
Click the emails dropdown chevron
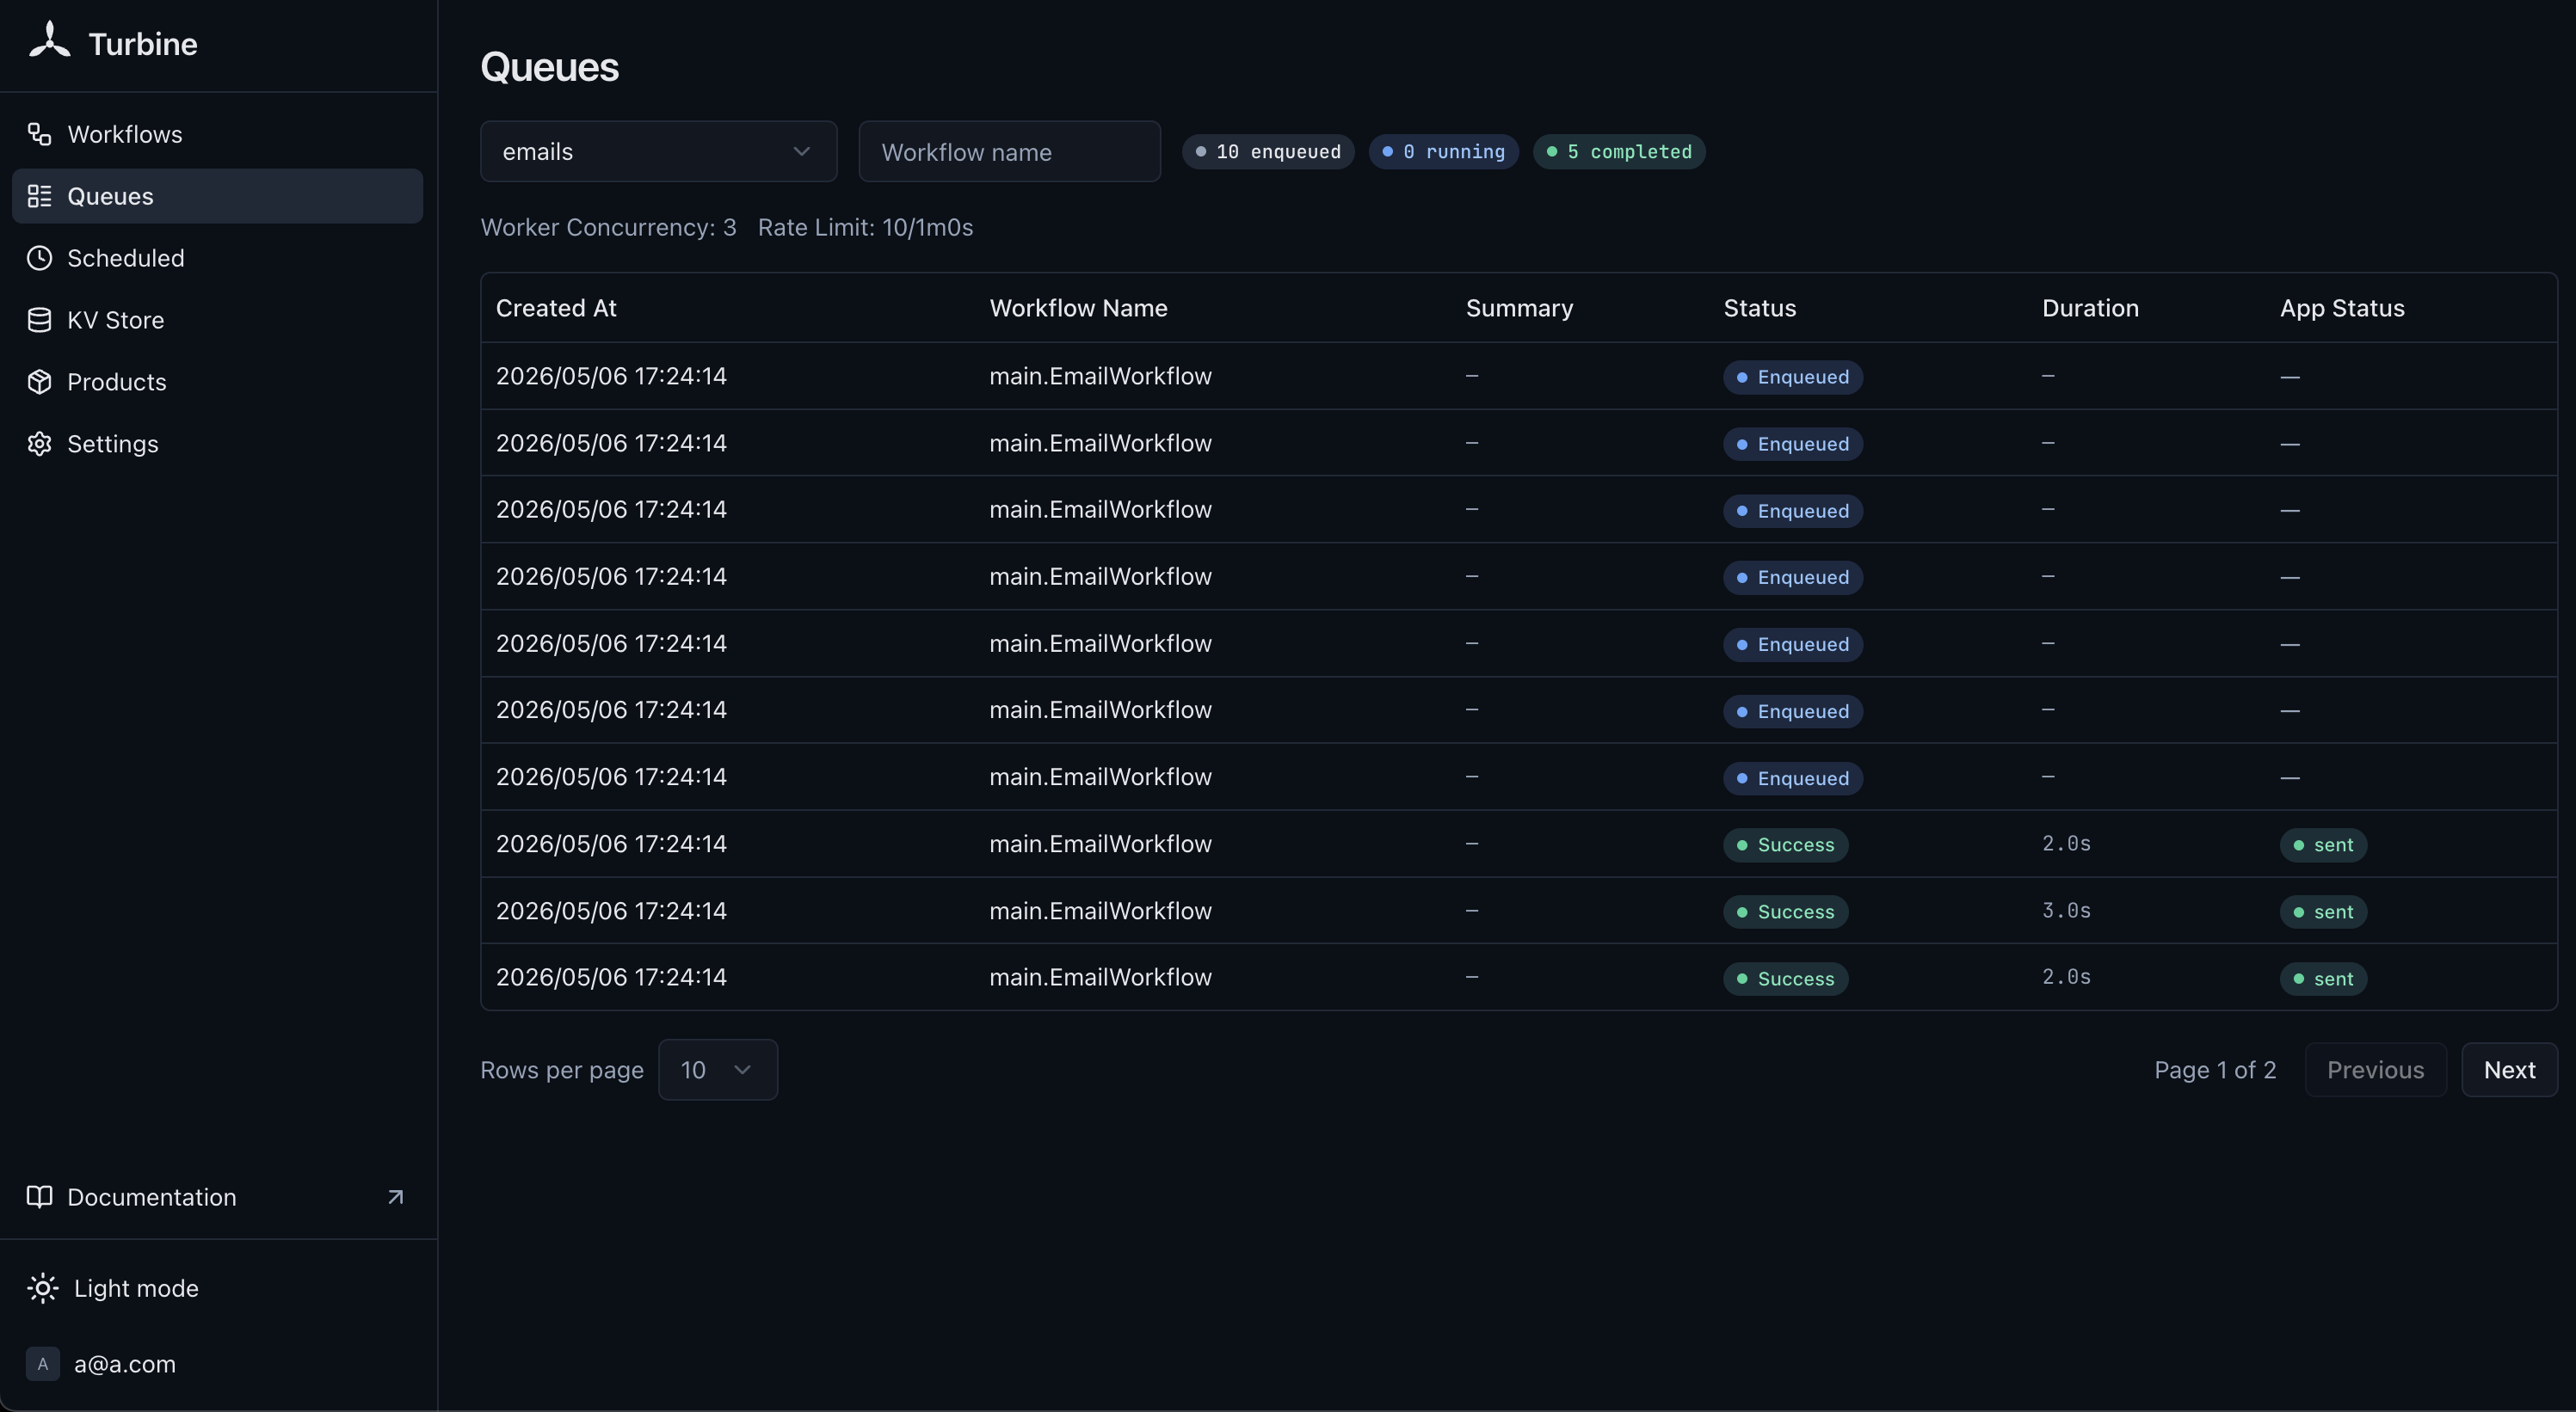(x=801, y=152)
